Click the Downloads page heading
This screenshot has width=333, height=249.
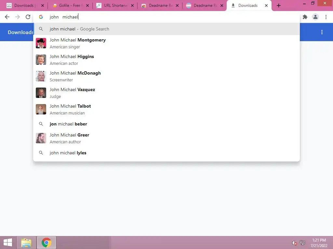20,32
